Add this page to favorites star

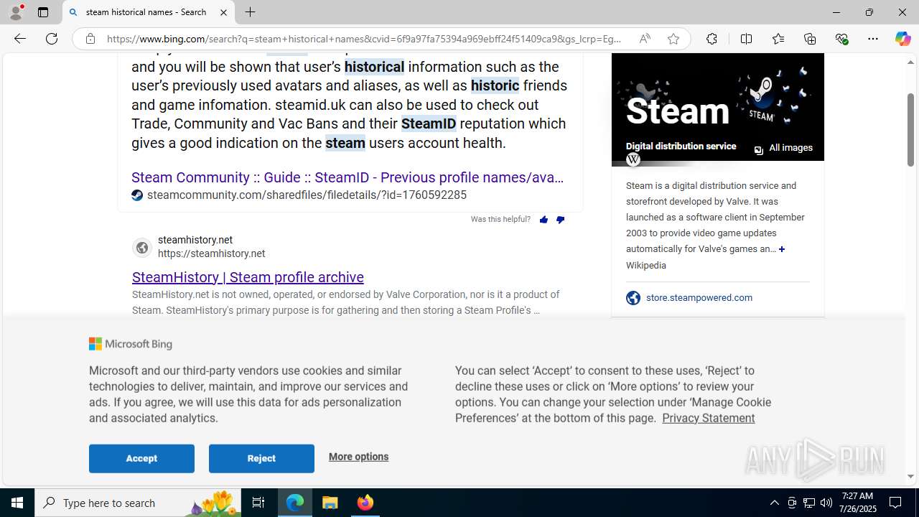coord(673,39)
